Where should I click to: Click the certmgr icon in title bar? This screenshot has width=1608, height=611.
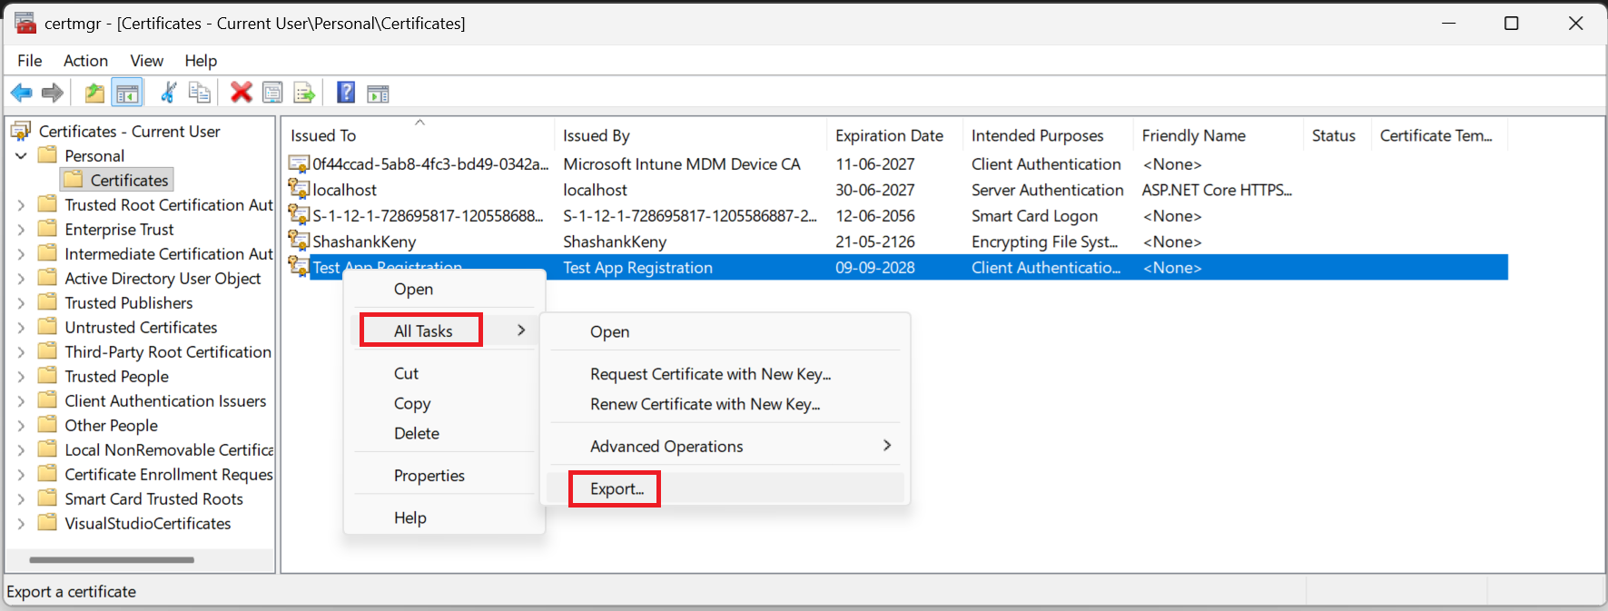[x=25, y=23]
